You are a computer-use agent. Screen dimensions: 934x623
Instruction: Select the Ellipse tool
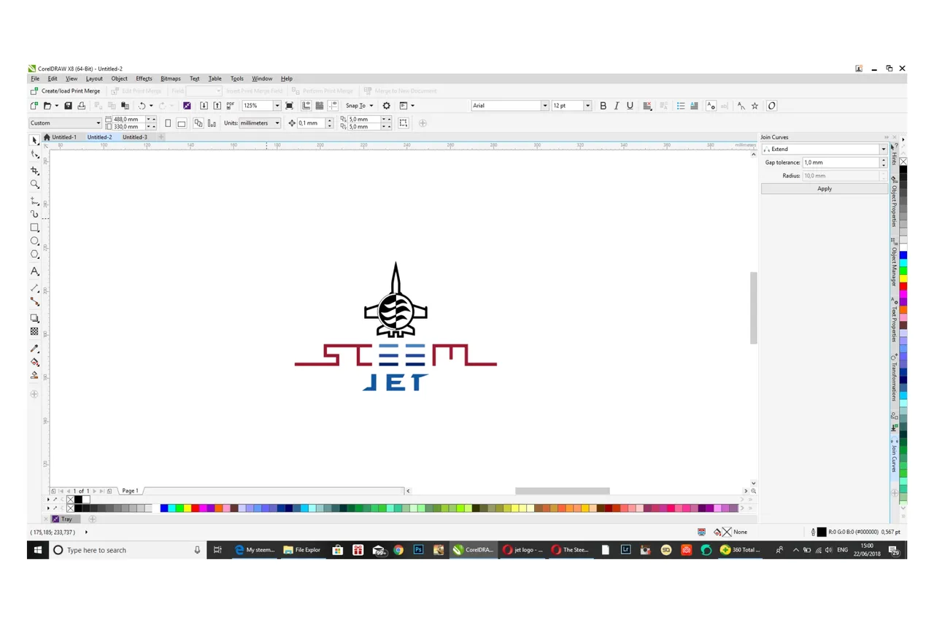pyautogui.click(x=34, y=241)
